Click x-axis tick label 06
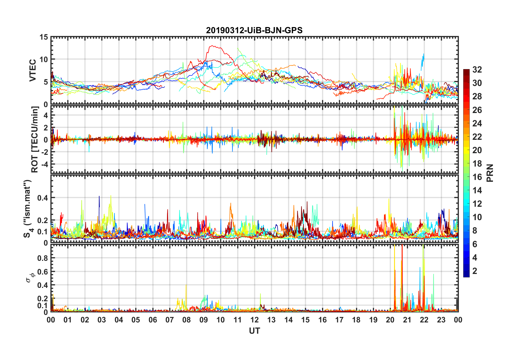Image resolution: width=509 pixels, height=346 pixels. click(x=153, y=320)
